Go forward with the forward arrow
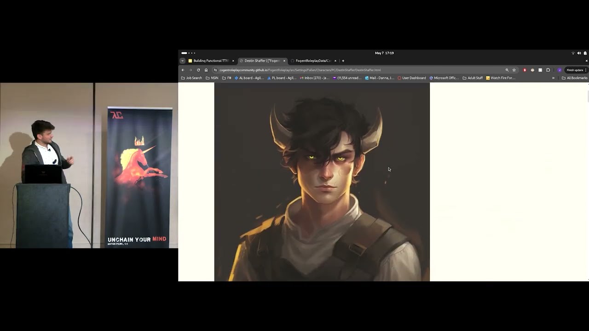Viewport: 589px width, 331px height. pos(191,70)
